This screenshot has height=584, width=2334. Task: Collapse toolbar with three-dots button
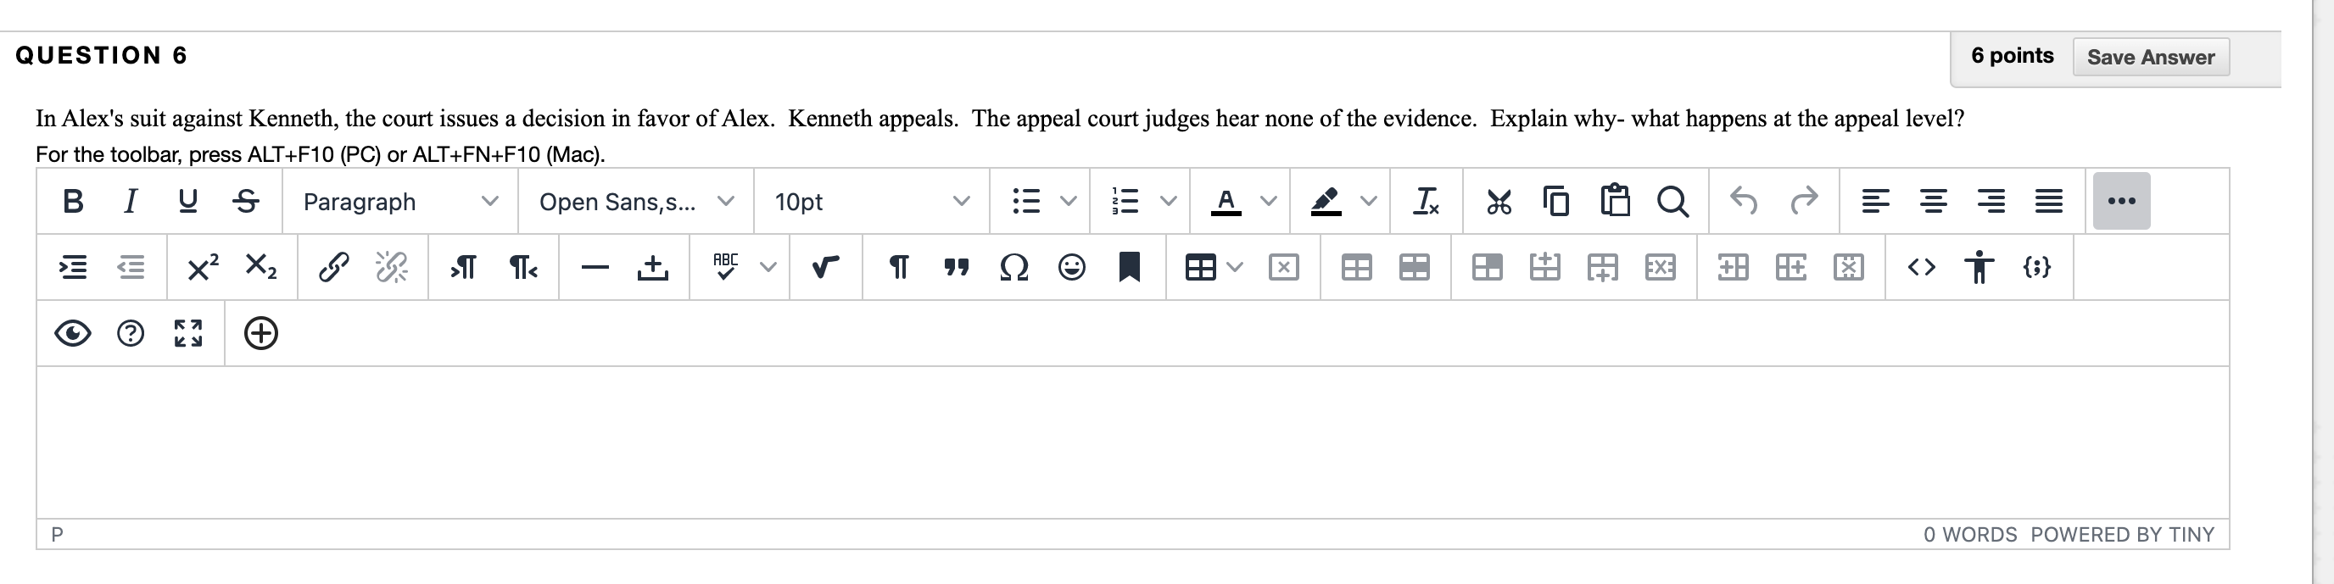click(x=2122, y=201)
